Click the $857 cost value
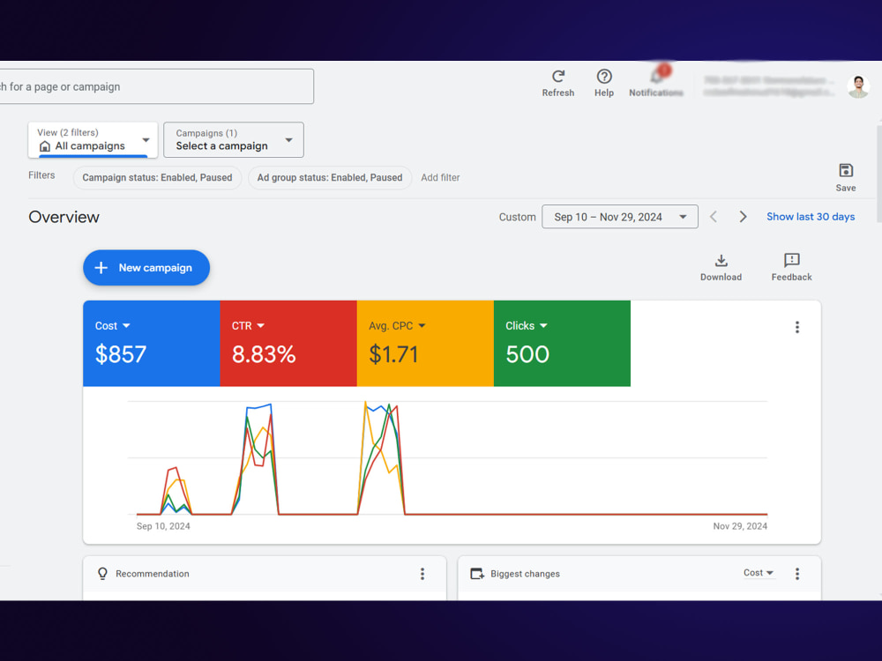The height and width of the screenshot is (661, 882). coord(120,354)
